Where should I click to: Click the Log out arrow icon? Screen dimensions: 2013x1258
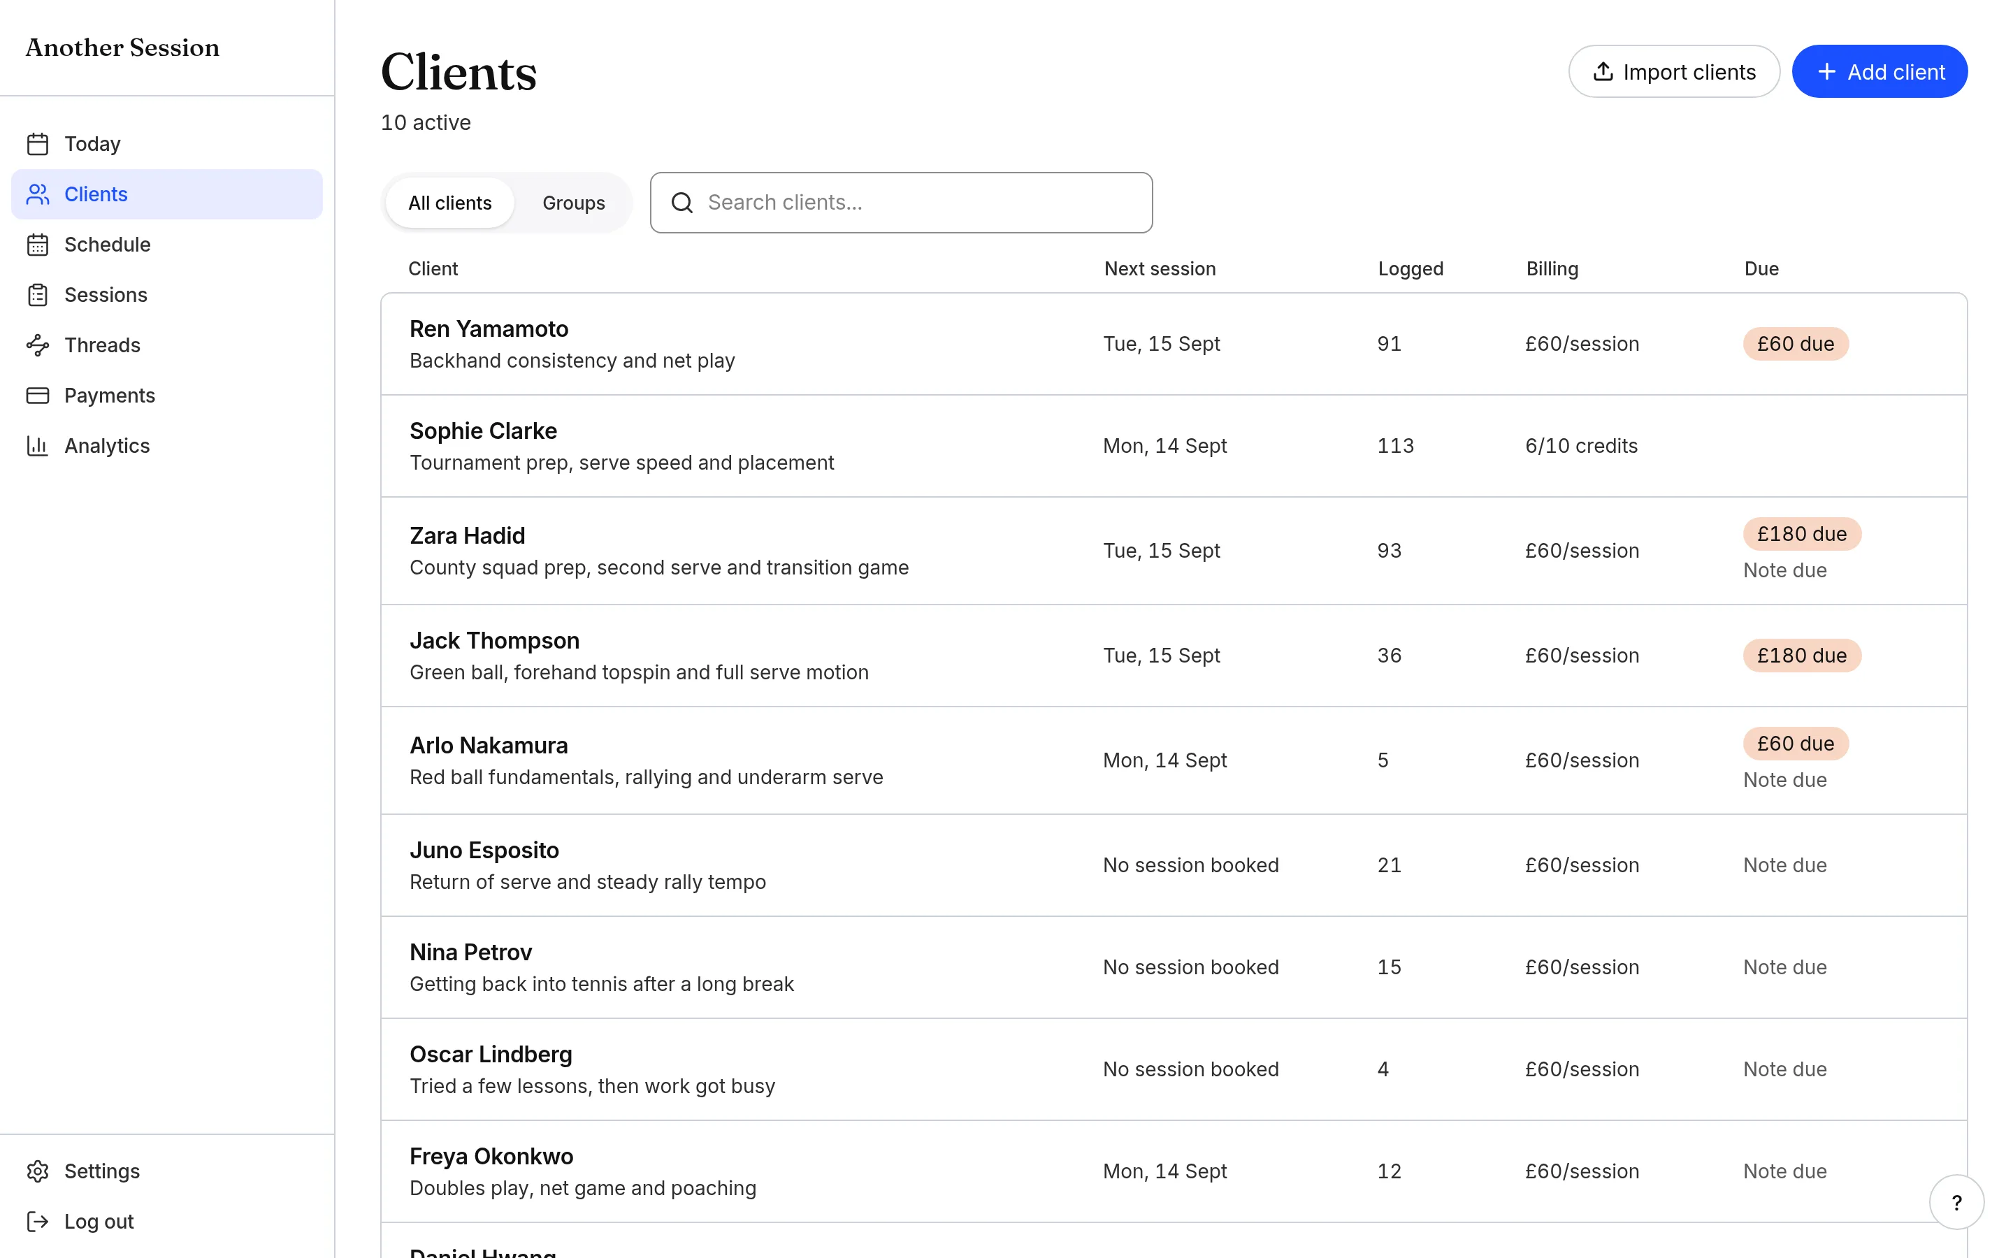[38, 1222]
